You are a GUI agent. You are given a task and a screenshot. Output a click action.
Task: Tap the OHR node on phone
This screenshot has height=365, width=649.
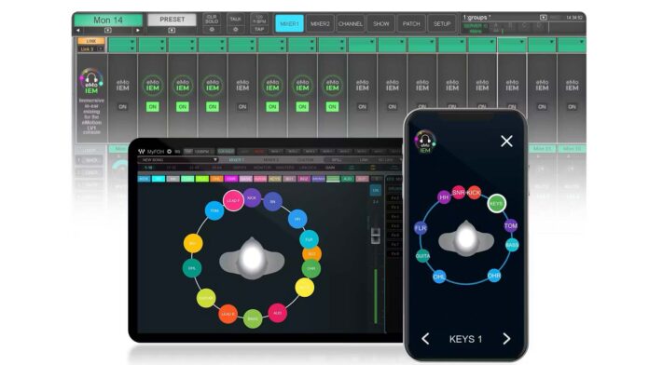click(494, 276)
